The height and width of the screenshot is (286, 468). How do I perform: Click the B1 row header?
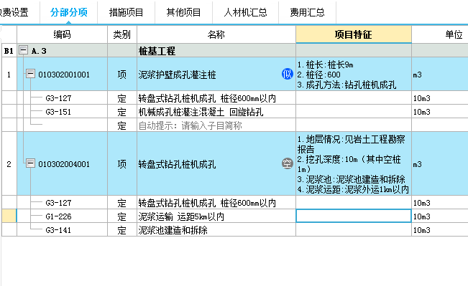pos(9,51)
